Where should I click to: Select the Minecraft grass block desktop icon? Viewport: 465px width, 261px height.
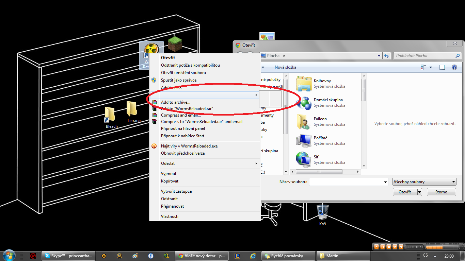pos(175,43)
